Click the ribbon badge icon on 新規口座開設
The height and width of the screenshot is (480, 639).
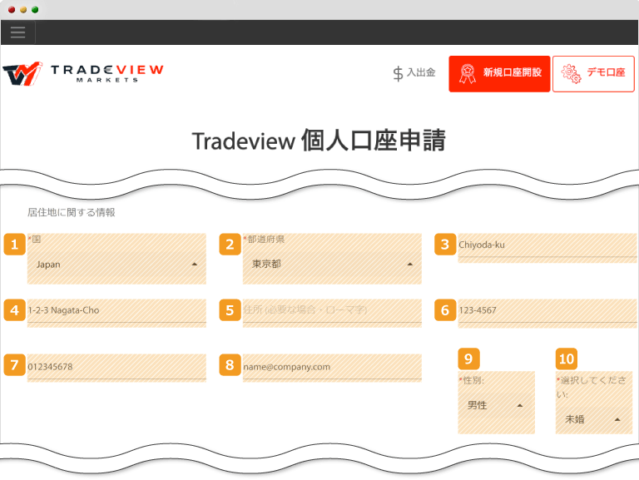coord(468,74)
